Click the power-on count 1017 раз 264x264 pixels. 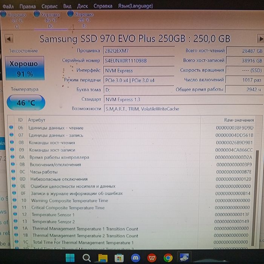pyautogui.click(x=244, y=80)
